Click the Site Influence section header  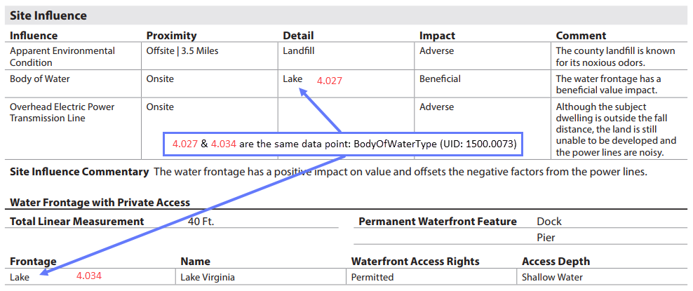tap(48, 16)
